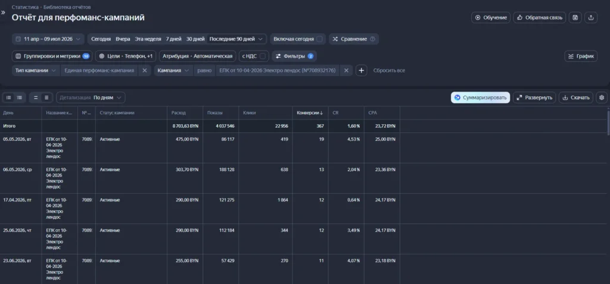Toggle the с НДС checkbox
Screen dimensions: 610x284
pos(263,56)
